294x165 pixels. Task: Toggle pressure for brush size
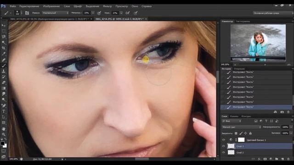click(136, 13)
